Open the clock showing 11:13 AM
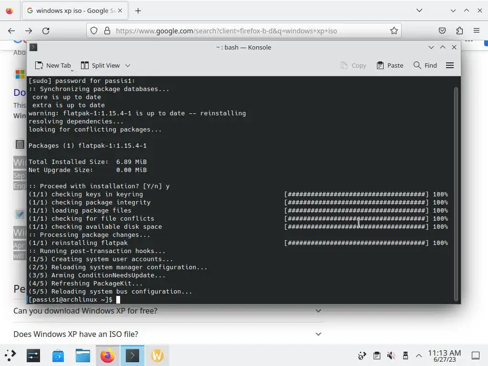The height and width of the screenshot is (366, 488). 445,356
